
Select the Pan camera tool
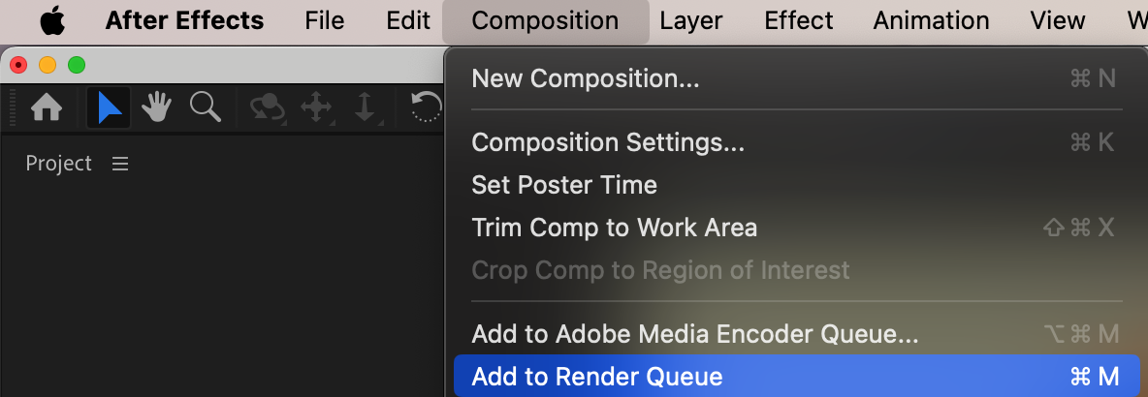click(x=317, y=107)
